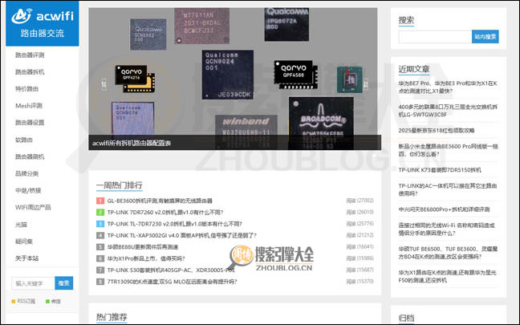Open 连接过相同的无线Wi-Fi名称 article
The height and width of the screenshot is (325, 520).
coord(446,230)
